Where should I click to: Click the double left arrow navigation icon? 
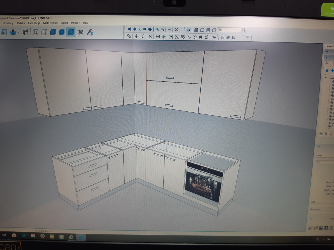coord(129,29)
